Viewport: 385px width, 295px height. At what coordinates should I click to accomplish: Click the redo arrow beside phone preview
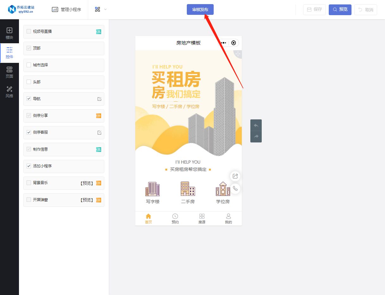pos(256,136)
